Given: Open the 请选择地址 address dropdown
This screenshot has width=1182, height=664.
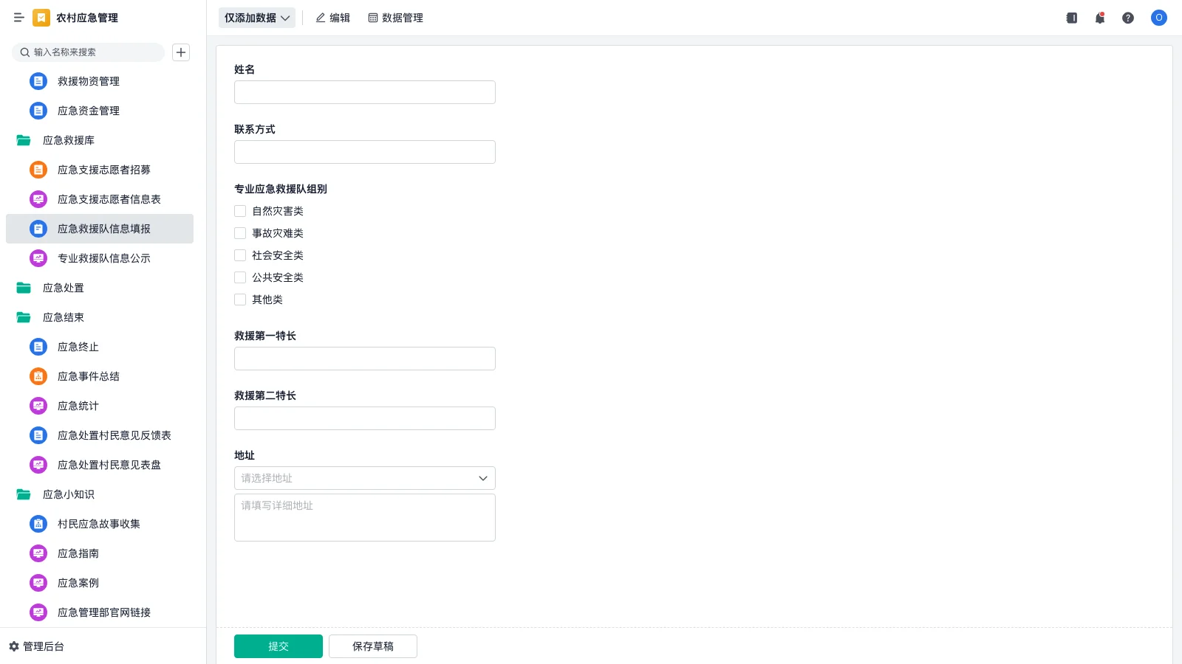Looking at the screenshot, I should (x=365, y=478).
